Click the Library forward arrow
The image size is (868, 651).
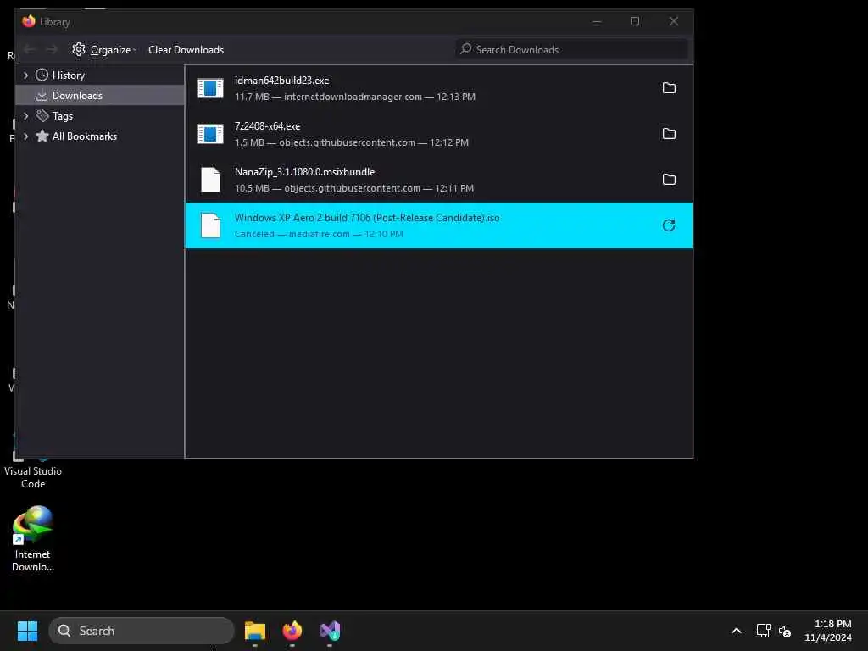click(52, 50)
